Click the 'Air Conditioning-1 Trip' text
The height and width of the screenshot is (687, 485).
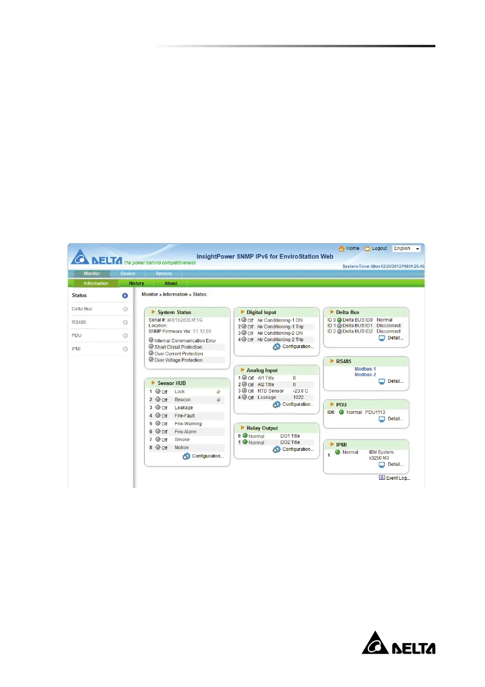click(x=281, y=327)
